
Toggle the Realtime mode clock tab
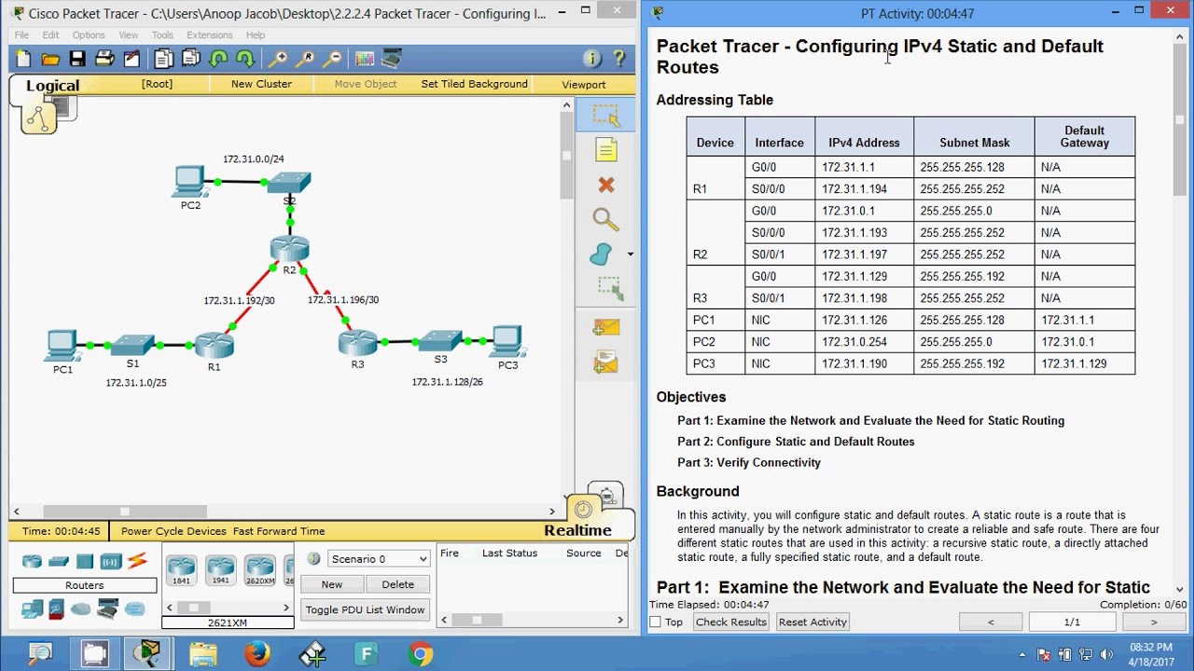[583, 510]
